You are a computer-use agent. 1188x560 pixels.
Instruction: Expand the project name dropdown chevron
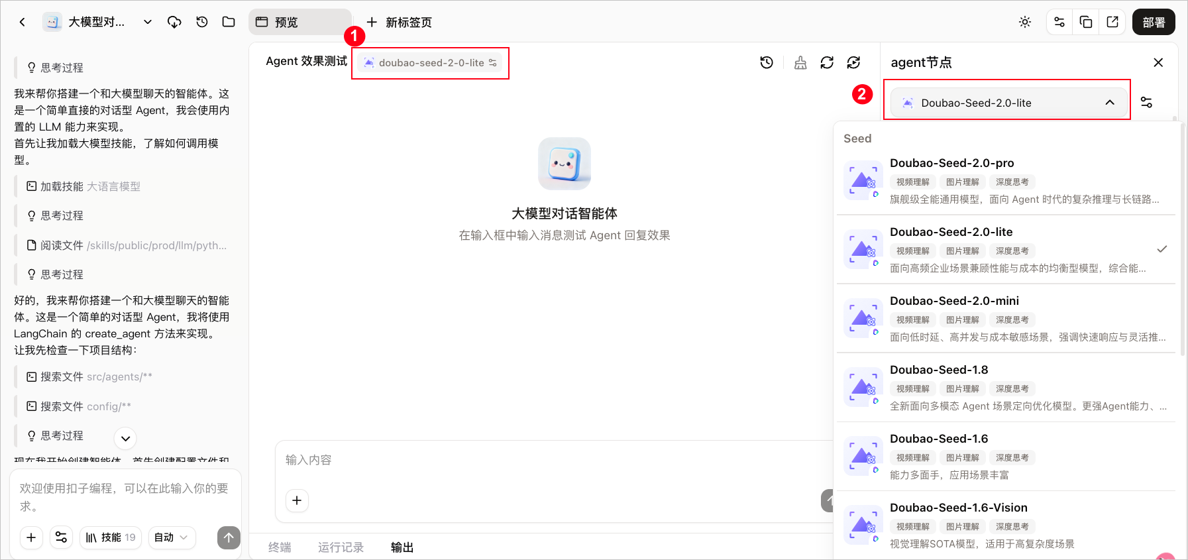(148, 22)
